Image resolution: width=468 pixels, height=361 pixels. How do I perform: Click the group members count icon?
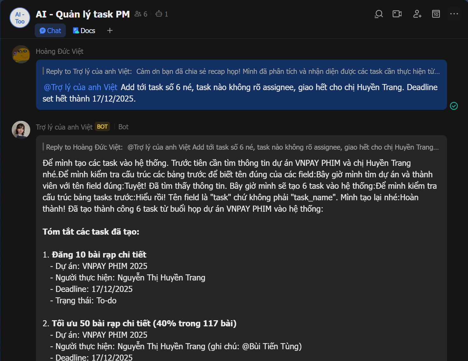[141, 14]
